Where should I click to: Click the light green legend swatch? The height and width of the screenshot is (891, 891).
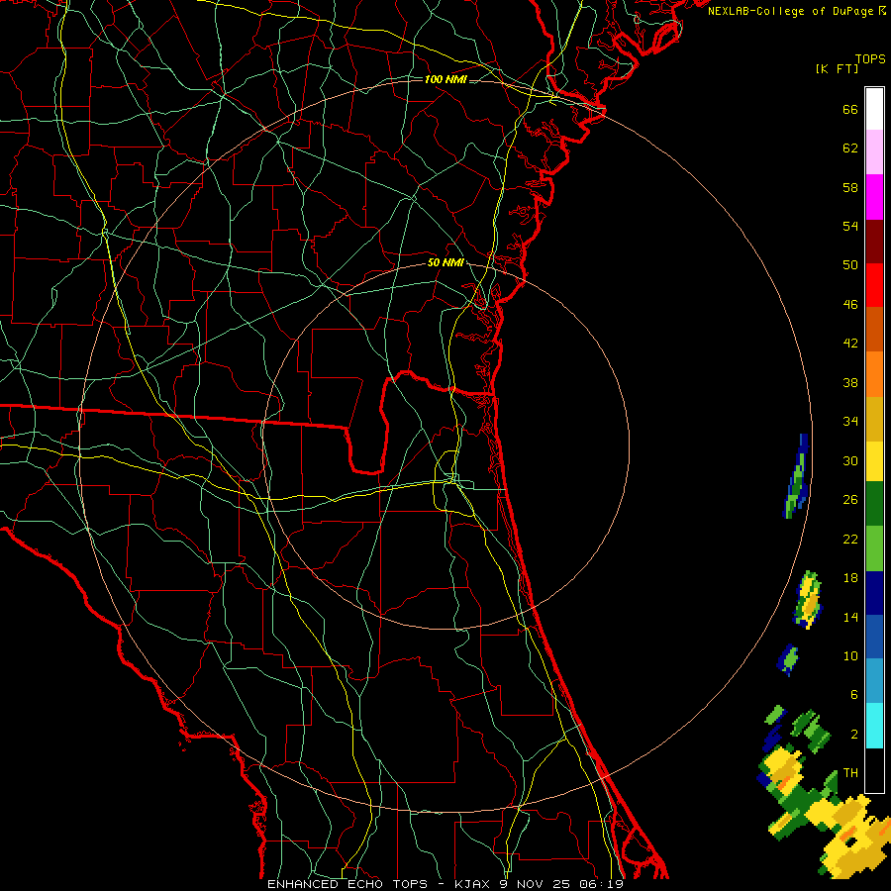click(874, 548)
